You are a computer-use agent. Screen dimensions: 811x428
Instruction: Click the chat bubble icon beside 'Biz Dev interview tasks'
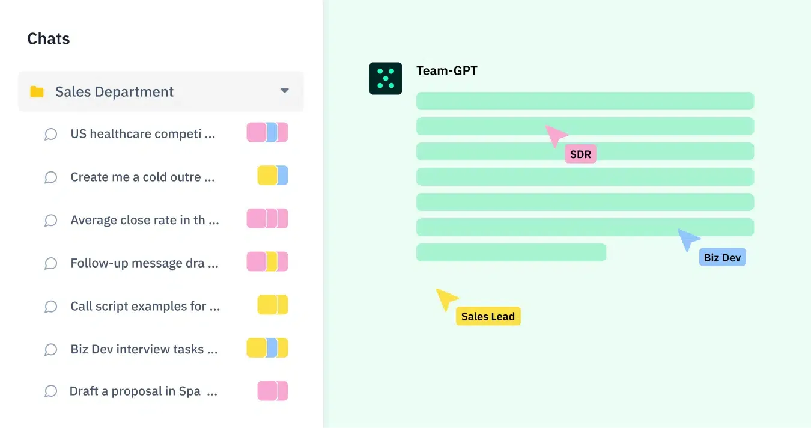[51, 349]
